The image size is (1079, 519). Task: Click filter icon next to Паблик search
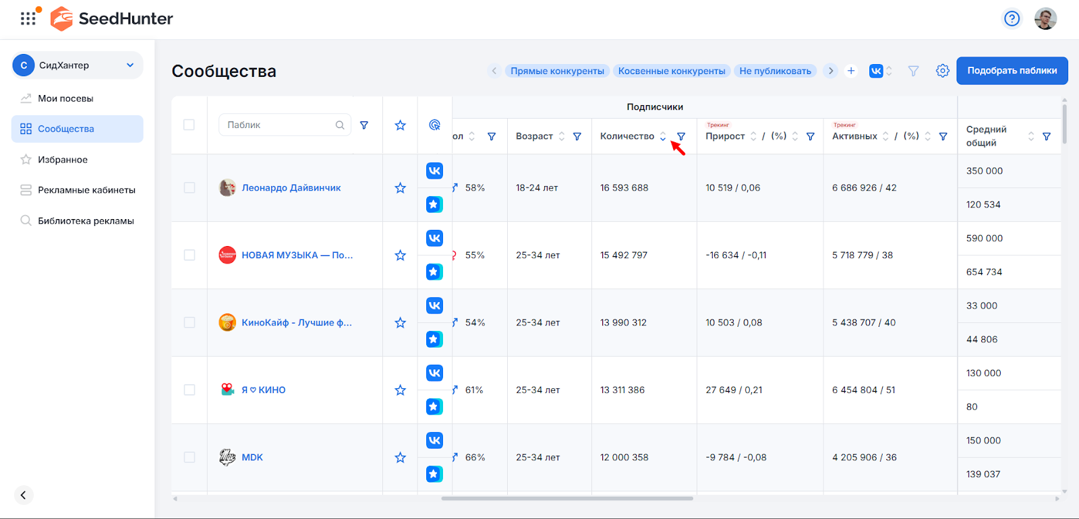(x=364, y=125)
